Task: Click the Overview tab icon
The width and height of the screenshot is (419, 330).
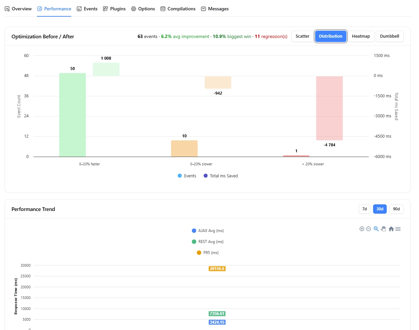Action: click(x=7, y=9)
